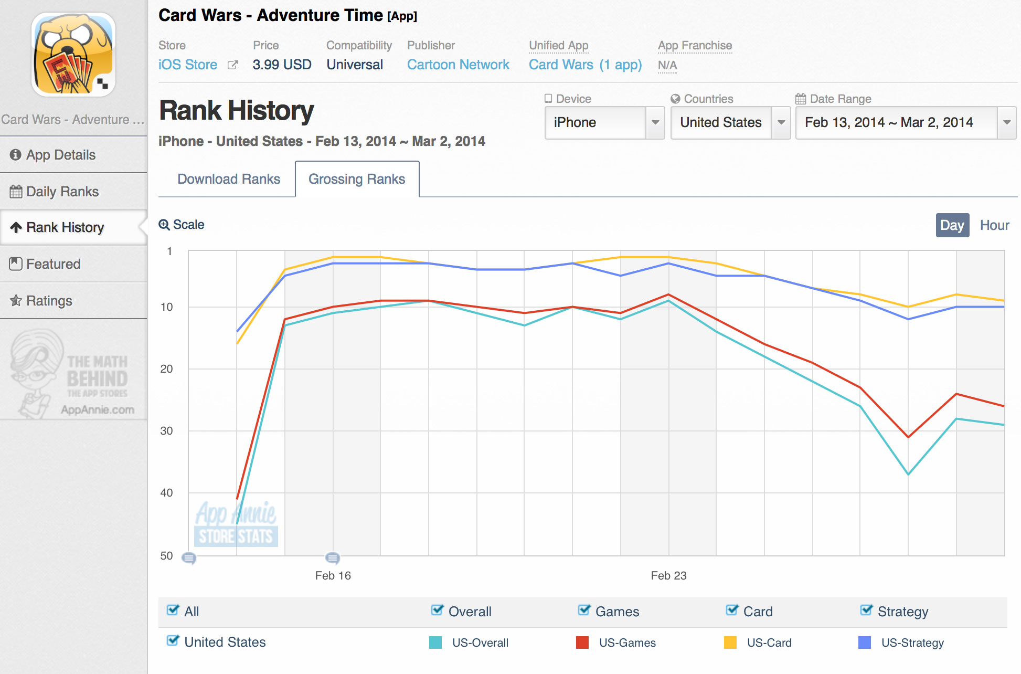The image size is (1021, 674).
Task: Click the Card Wars app icon thumbnail
Action: 73,55
